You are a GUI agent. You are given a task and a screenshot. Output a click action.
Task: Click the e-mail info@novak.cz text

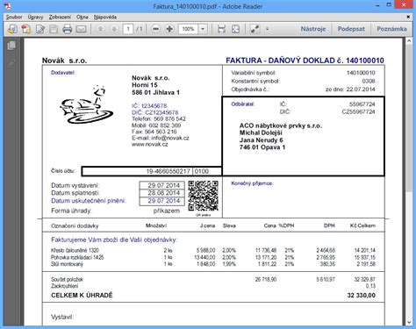pos(161,138)
